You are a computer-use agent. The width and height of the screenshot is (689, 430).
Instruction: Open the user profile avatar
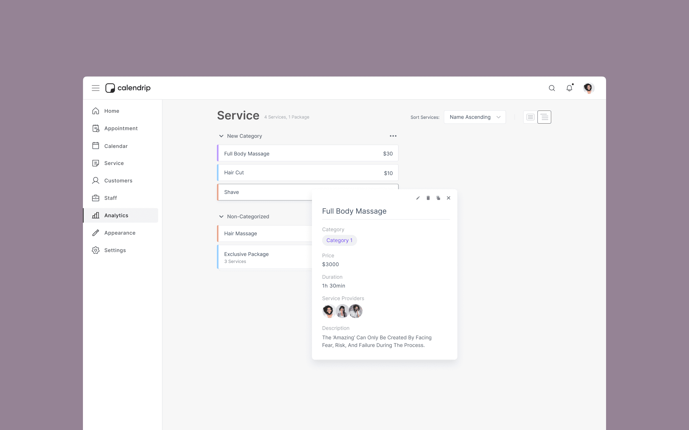(x=589, y=88)
